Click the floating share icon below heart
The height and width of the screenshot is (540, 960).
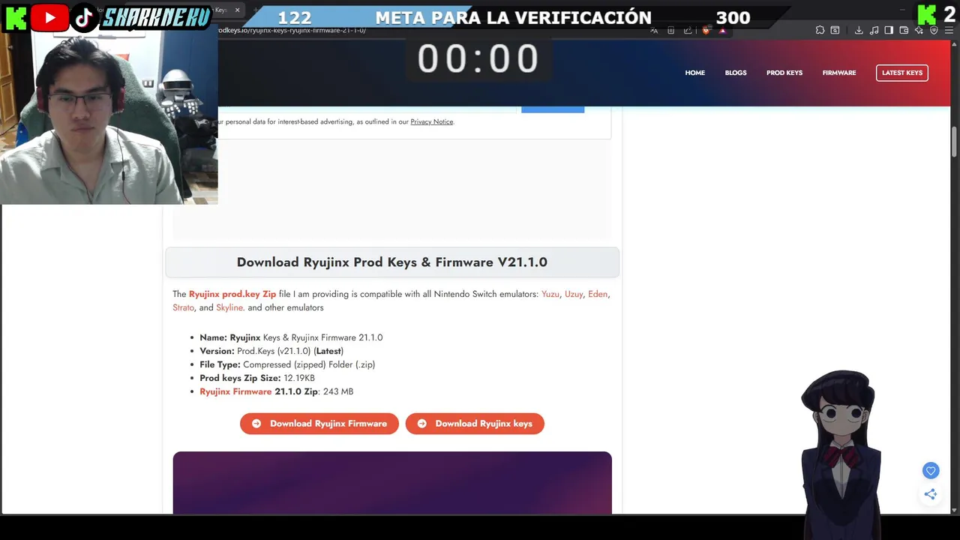(931, 493)
